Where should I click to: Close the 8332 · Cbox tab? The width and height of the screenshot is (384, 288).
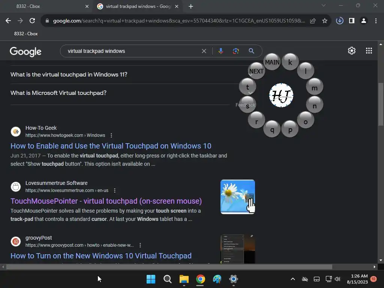87,6
